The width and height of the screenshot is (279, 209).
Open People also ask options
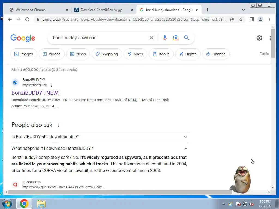[59, 125]
